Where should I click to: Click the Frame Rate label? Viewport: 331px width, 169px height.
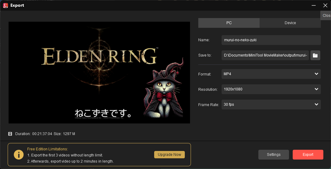tap(209, 105)
